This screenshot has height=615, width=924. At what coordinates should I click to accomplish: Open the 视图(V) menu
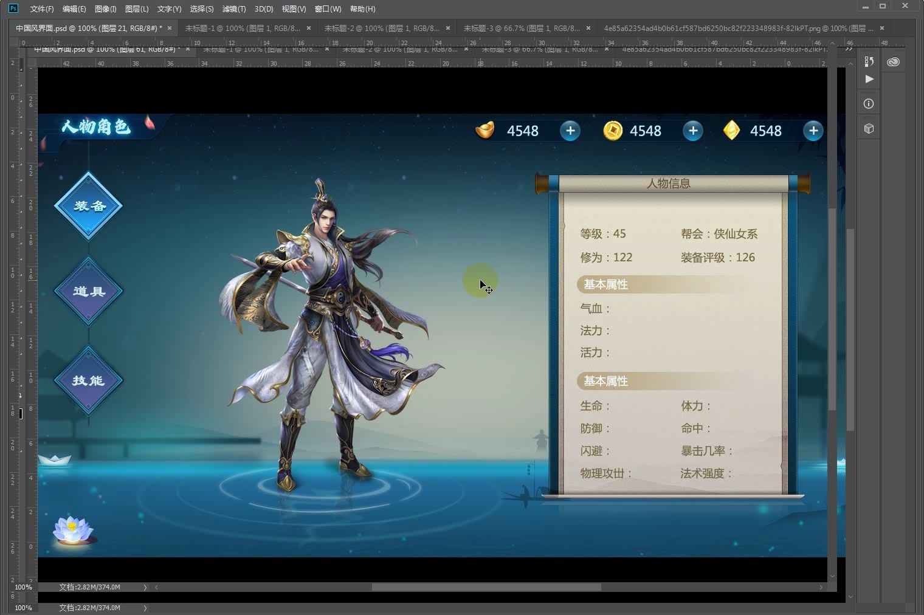click(294, 9)
